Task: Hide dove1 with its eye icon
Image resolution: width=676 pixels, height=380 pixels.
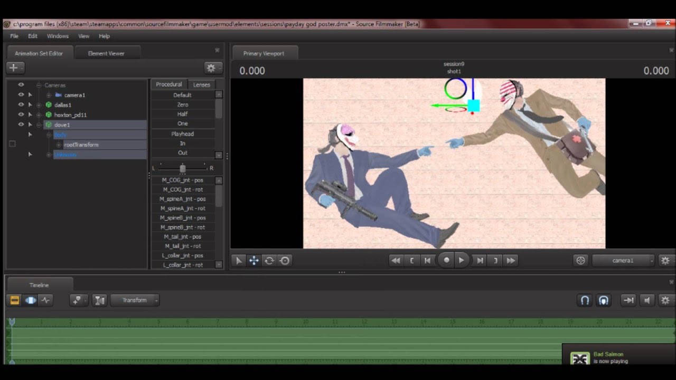Action: [x=21, y=125]
